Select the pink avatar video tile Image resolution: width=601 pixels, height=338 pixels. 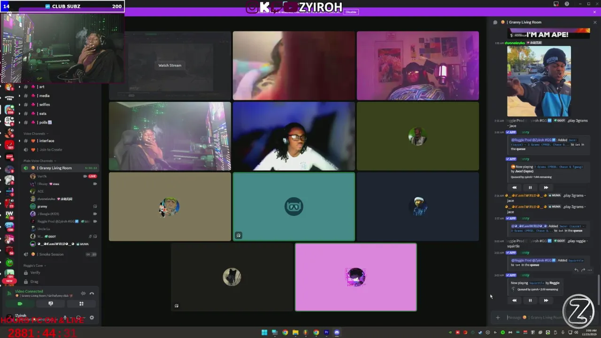tap(355, 277)
